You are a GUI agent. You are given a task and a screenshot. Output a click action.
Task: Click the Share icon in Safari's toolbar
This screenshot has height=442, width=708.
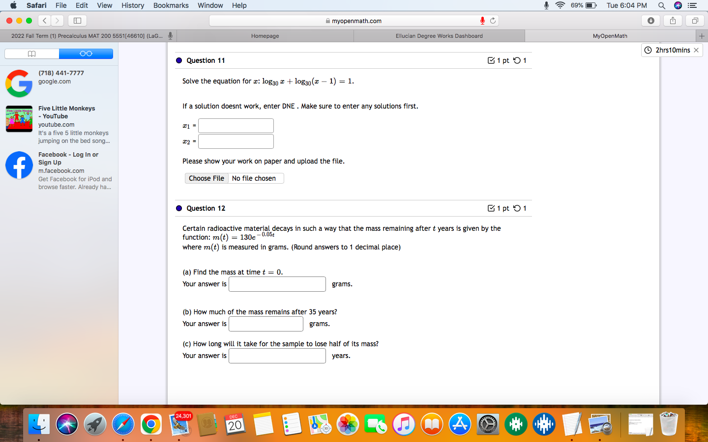click(x=673, y=21)
